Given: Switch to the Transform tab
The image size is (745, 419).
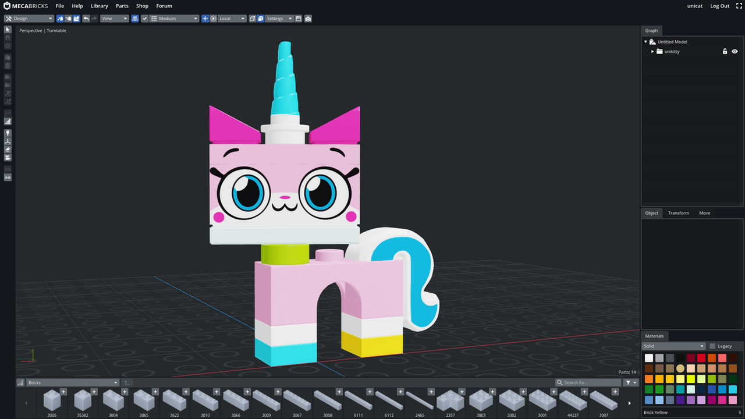Looking at the screenshot, I should 678,212.
